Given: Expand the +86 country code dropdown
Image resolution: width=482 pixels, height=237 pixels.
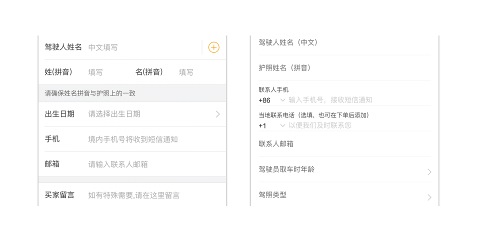Looking at the screenshot, I should pyautogui.click(x=282, y=100).
